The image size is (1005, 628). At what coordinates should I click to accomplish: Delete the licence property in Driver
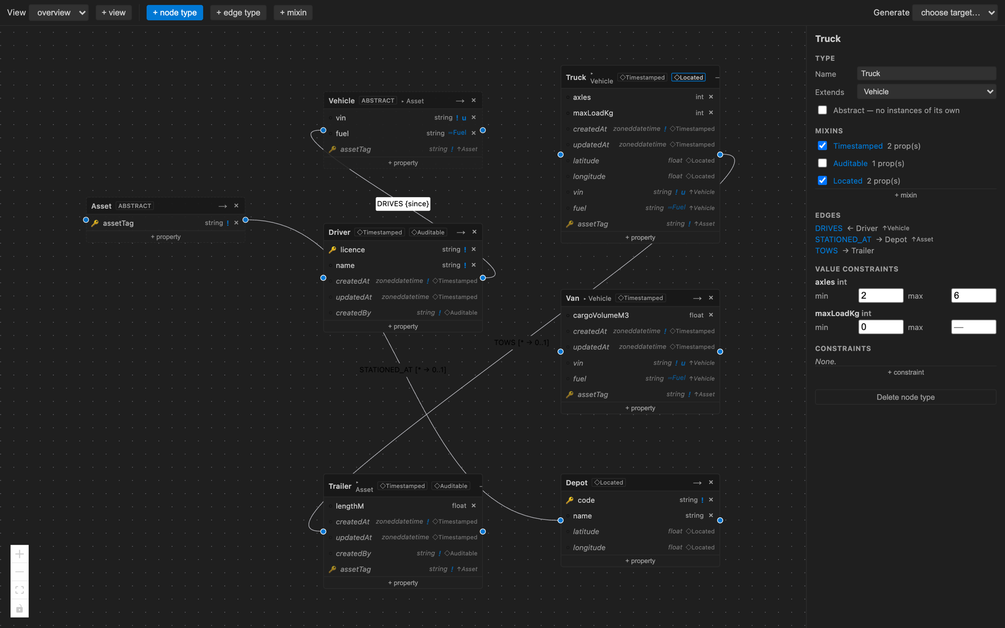tap(474, 249)
